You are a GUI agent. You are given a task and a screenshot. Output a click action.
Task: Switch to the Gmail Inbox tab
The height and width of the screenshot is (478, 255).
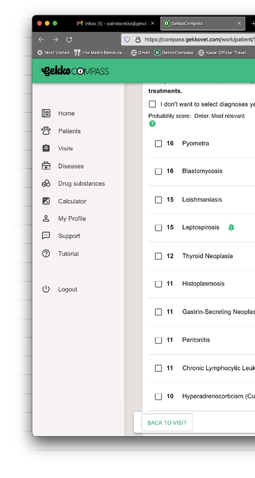[x=116, y=23]
